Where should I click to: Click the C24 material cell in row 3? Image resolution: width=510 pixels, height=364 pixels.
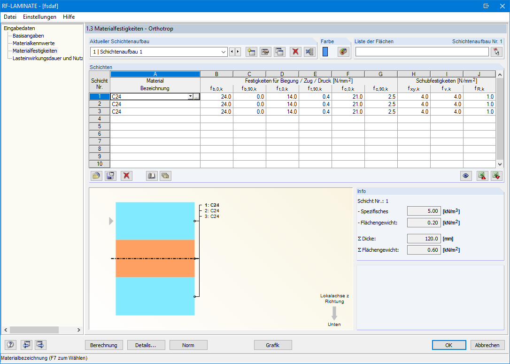coord(155,112)
